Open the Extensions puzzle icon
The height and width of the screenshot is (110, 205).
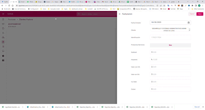[x=192, y=5]
